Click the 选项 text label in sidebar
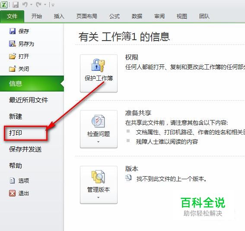Viewport: 245px width, 231px height. click(x=24, y=180)
